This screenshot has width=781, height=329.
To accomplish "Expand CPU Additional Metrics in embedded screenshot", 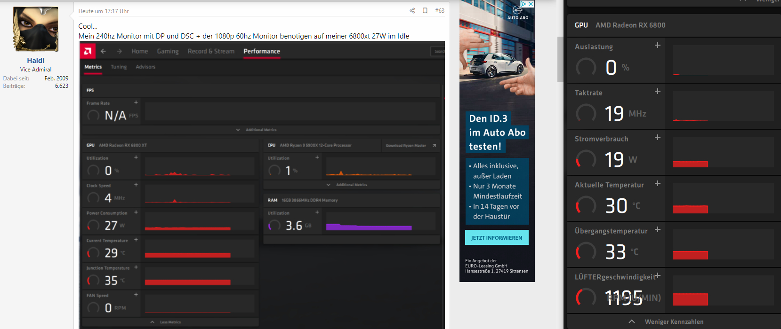I will click(x=347, y=185).
